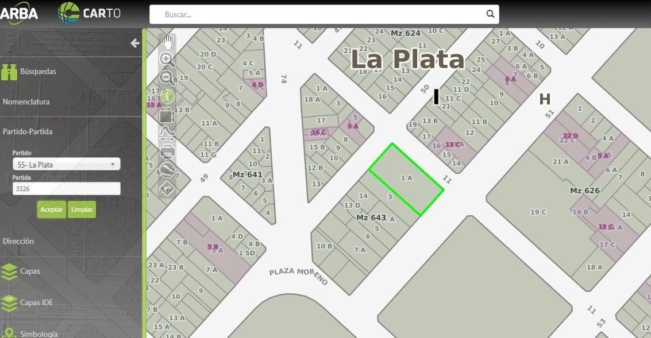The height and width of the screenshot is (338, 651).
Task: Click the print map icon
Action: coord(167,152)
